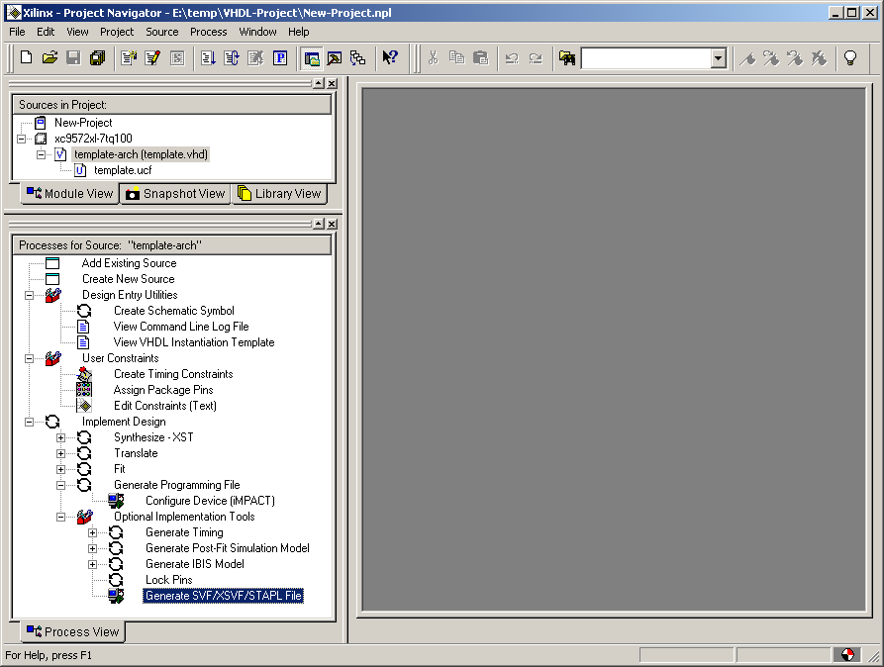Collapse the template-arch source node
Viewport: 884px width, 667px height.
[42, 154]
